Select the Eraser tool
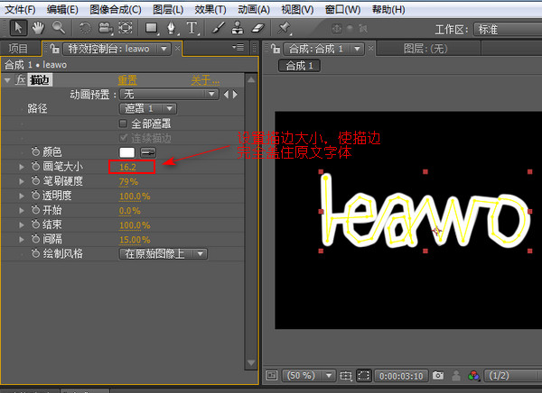 coord(257,28)
